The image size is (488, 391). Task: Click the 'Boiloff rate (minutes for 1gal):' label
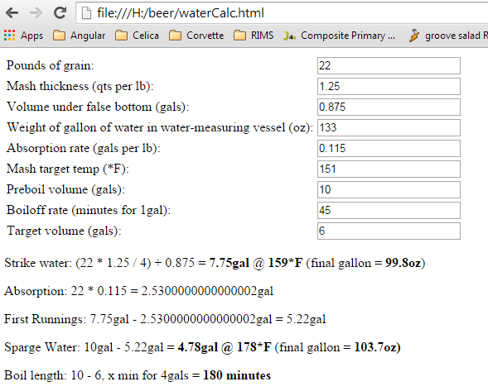pos(89,210)
